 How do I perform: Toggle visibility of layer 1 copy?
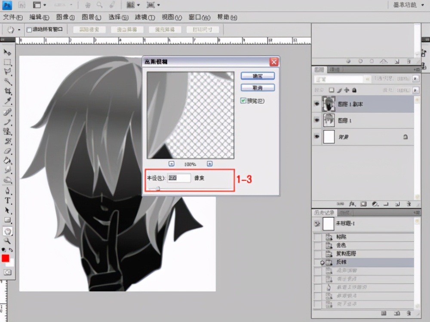pyautogui.click(x=317, y=104)
